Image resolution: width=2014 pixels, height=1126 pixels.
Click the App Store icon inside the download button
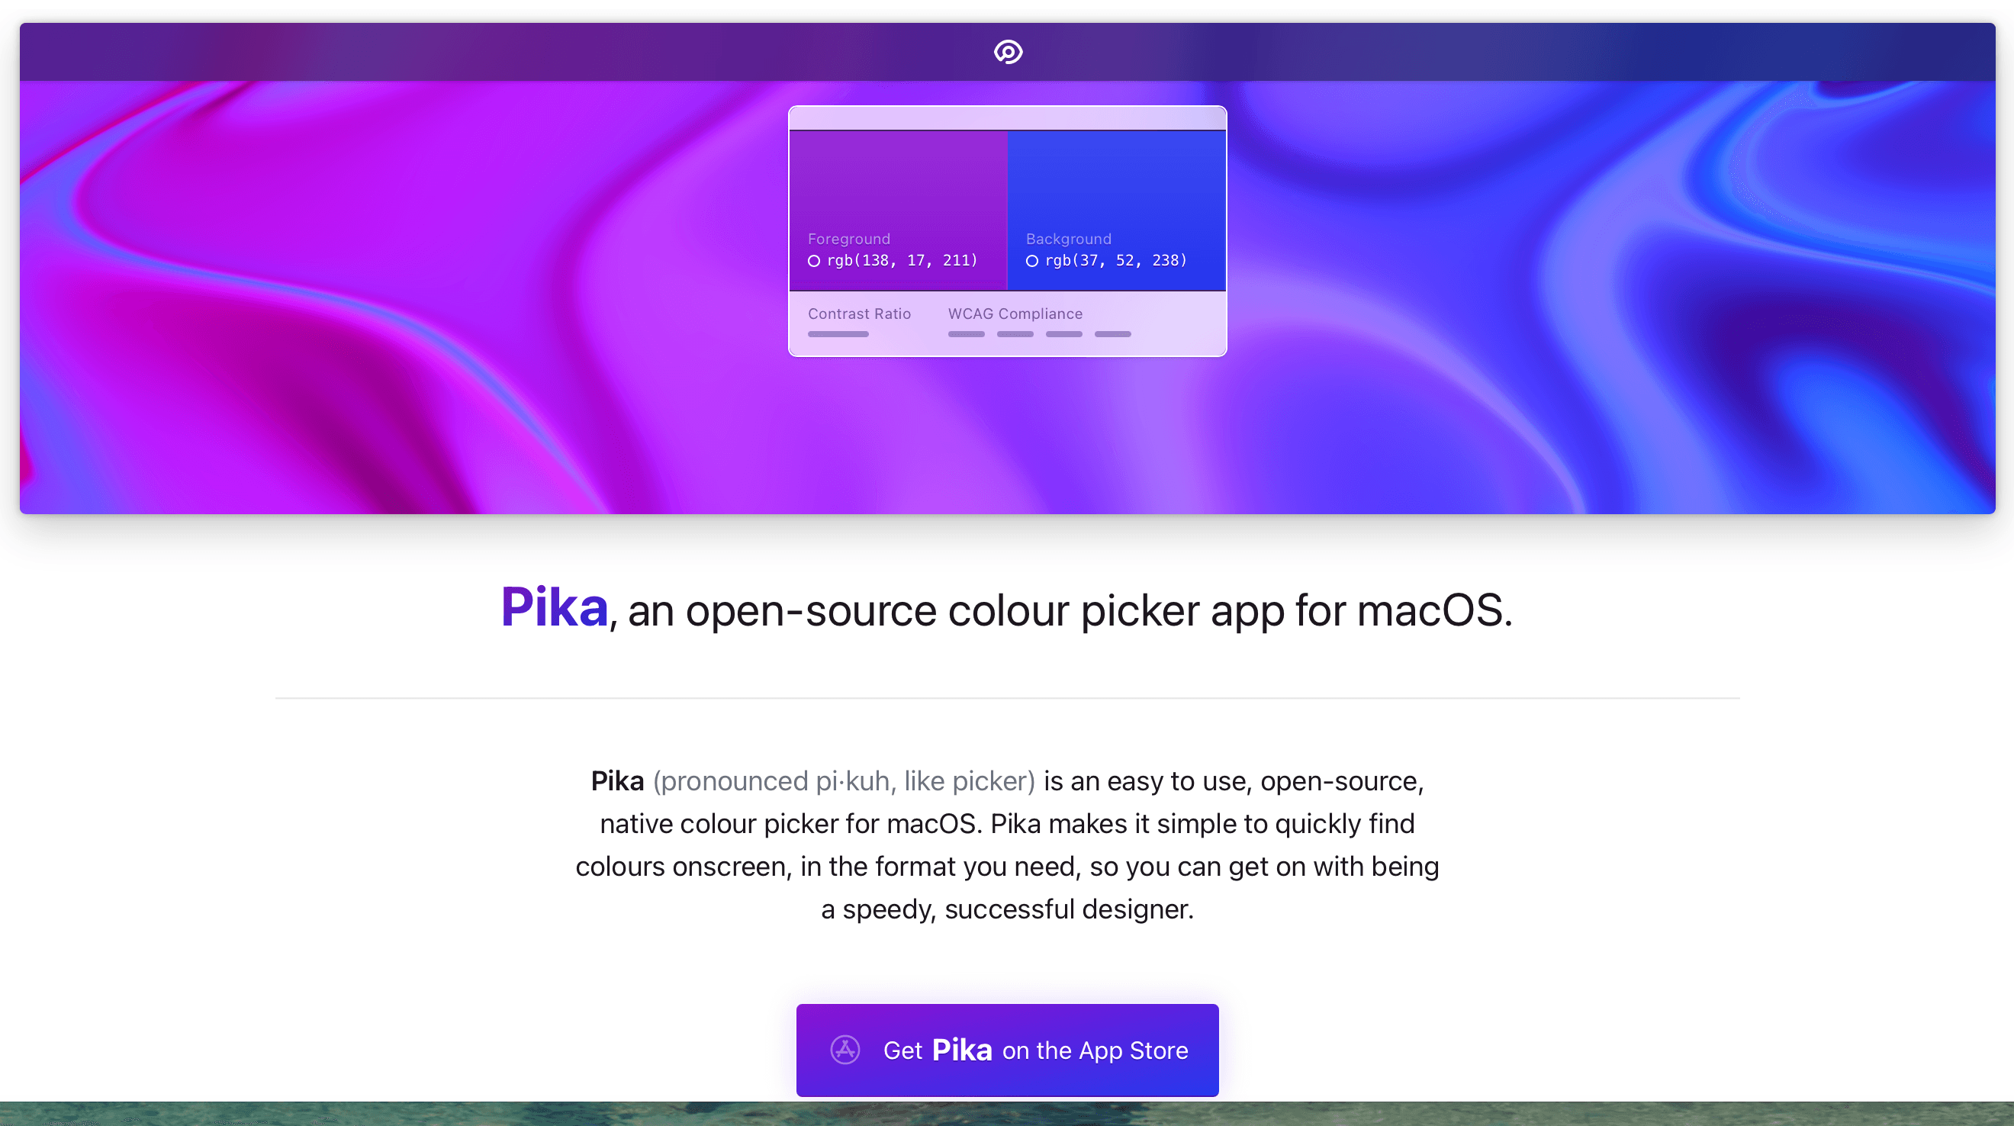tap(845, 1050)
